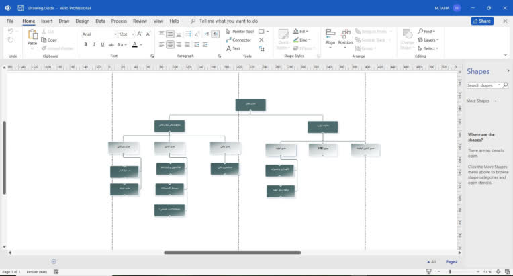Select the crop tool in Tools group

pyautogui.click(x=261, y=48)
